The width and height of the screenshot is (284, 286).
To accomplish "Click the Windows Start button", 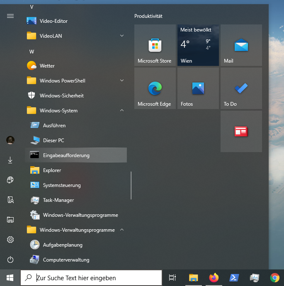I will pos(10,278).
